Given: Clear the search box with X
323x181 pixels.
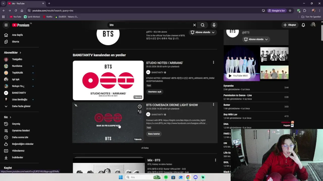Looking at the screenshot, I should tap(194, 25).
